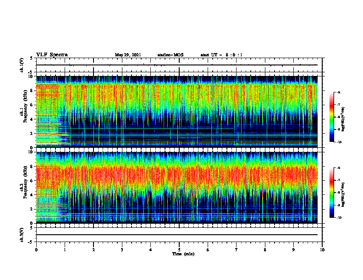The width and height of the screenshot is (363, 280).
Task: Click time tick label "2" on x-axis
Action: tap(93, 250)
